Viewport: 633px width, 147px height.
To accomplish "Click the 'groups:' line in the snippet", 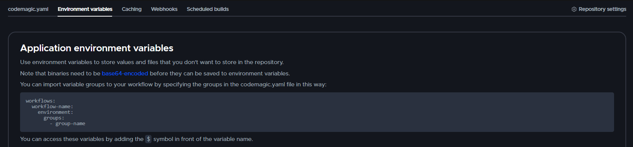I will pos(54,118).
